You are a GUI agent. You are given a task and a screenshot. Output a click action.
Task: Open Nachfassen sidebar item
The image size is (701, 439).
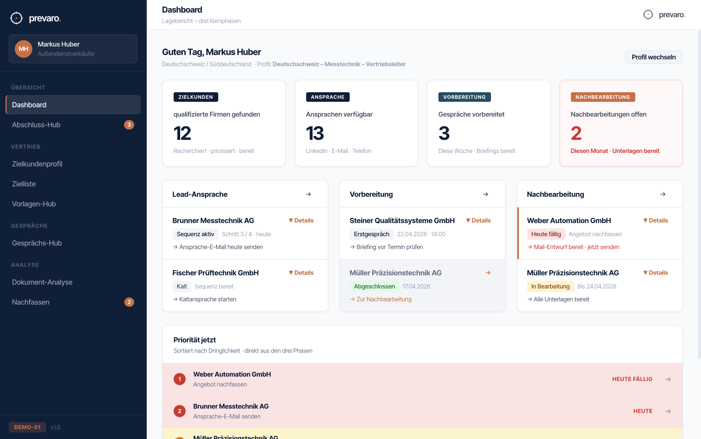[x=30, y=302]
